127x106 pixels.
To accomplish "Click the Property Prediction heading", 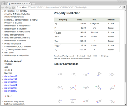I will pos(67,13).
